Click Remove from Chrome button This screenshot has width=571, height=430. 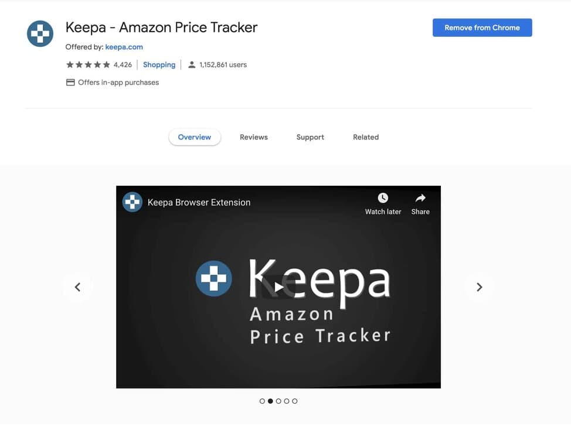(482, 28)
